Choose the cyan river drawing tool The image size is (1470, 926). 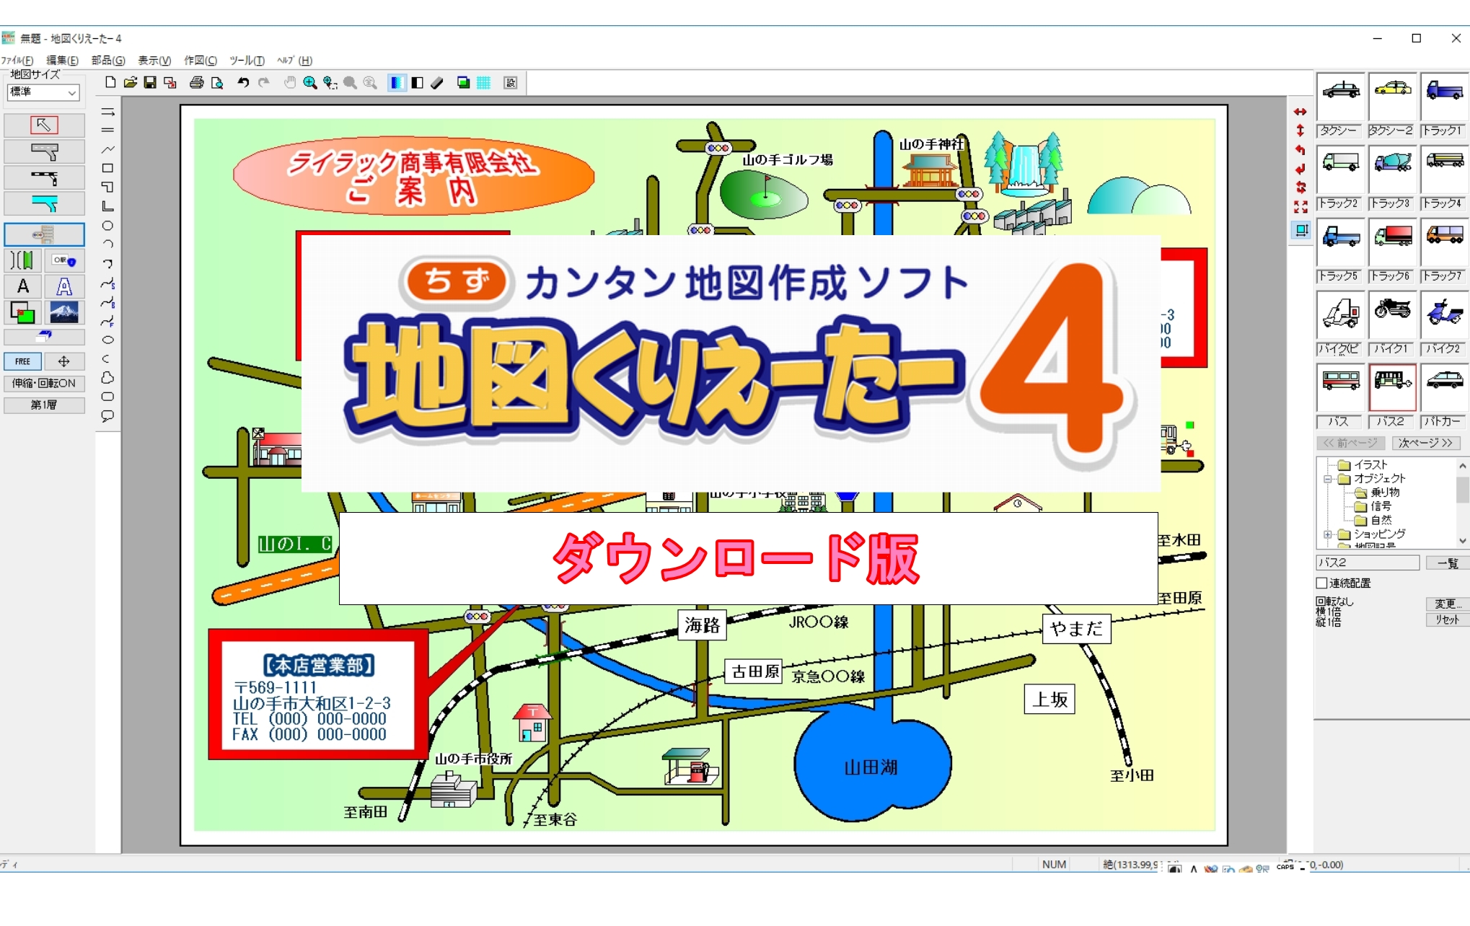pos(44,203)
